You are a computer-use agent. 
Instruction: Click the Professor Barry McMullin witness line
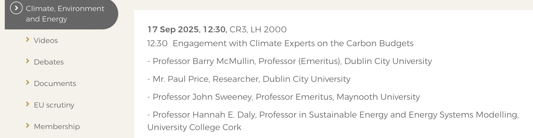pos(290,61)
